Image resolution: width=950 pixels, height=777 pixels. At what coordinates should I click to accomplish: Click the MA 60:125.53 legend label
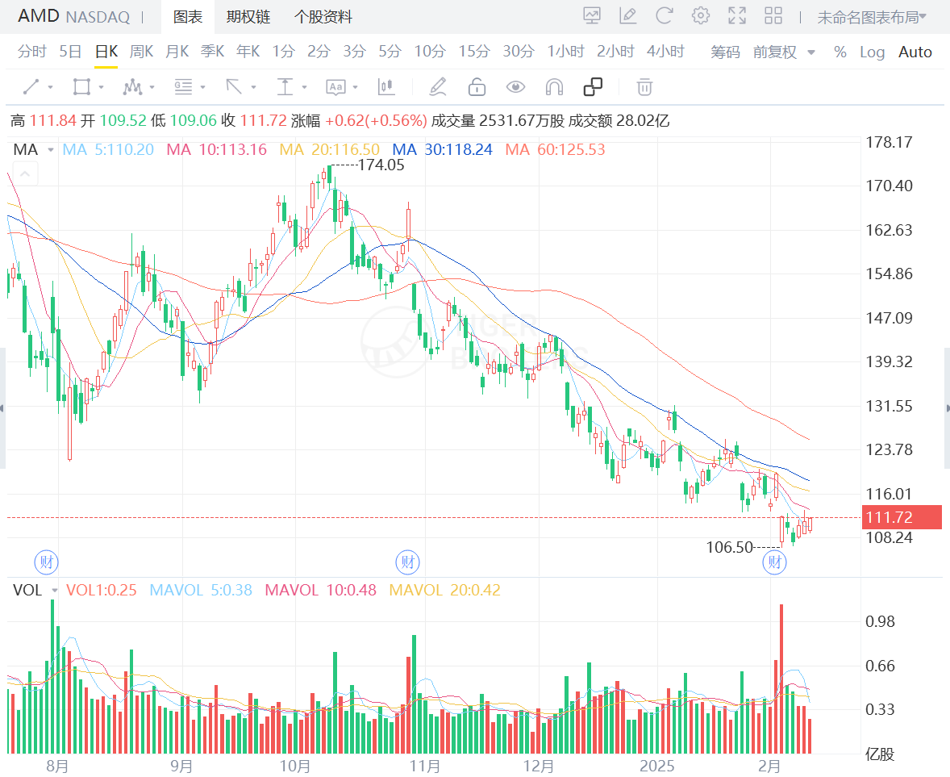click(x=555, y=149)
